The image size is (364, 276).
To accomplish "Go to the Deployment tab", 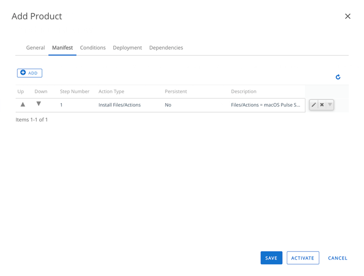I will pos(127,48).
